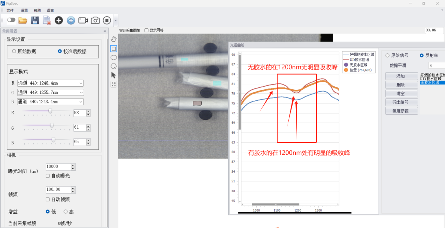Click the photo camera capture icon
The width and height of the screenshot is (445, 228).
click(95, 20)
